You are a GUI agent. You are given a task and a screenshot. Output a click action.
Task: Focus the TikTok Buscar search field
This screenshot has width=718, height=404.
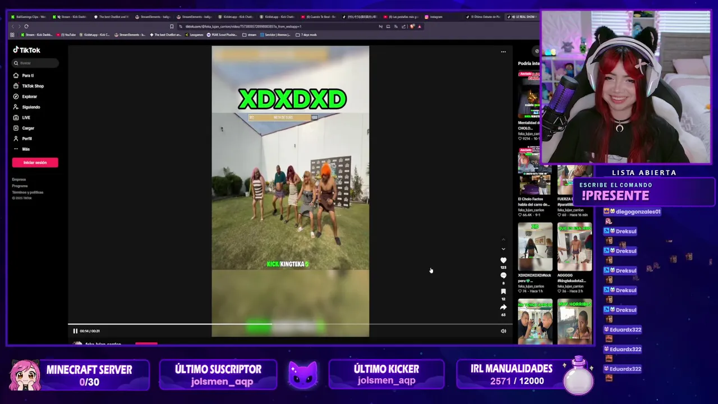coord(35,63)
